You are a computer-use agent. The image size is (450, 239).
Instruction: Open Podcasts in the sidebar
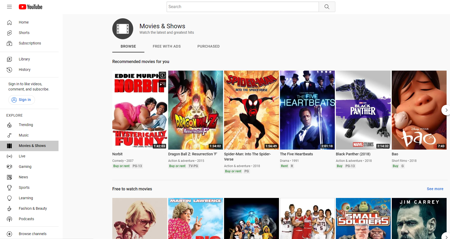click(26, 219)
